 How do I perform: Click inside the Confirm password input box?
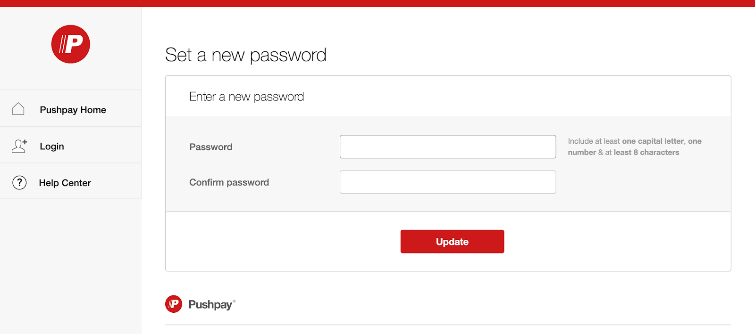[447, 182]
